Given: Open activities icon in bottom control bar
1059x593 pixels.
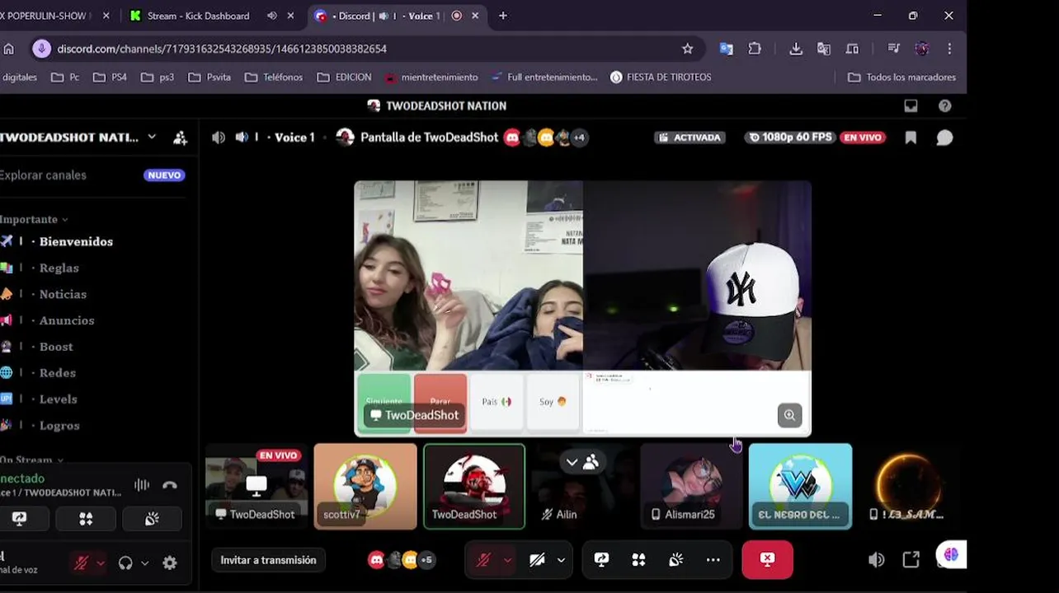Looking at the screenshot, I should 638,560.
